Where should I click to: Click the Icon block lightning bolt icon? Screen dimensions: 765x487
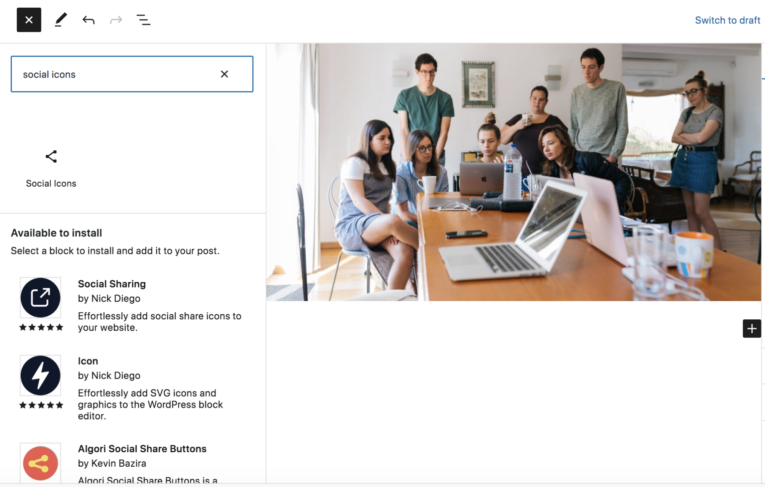pos(40,375)
